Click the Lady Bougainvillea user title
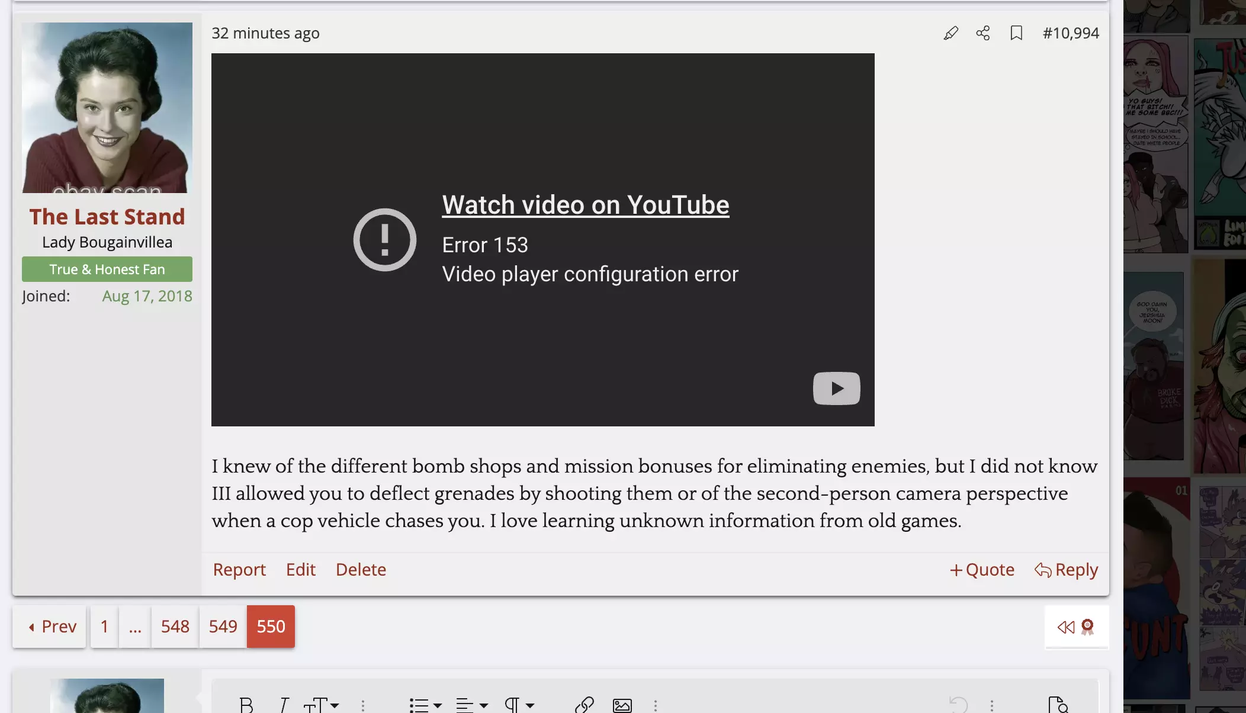This screenshot has height=713, width=1246. tap(107, 242)
